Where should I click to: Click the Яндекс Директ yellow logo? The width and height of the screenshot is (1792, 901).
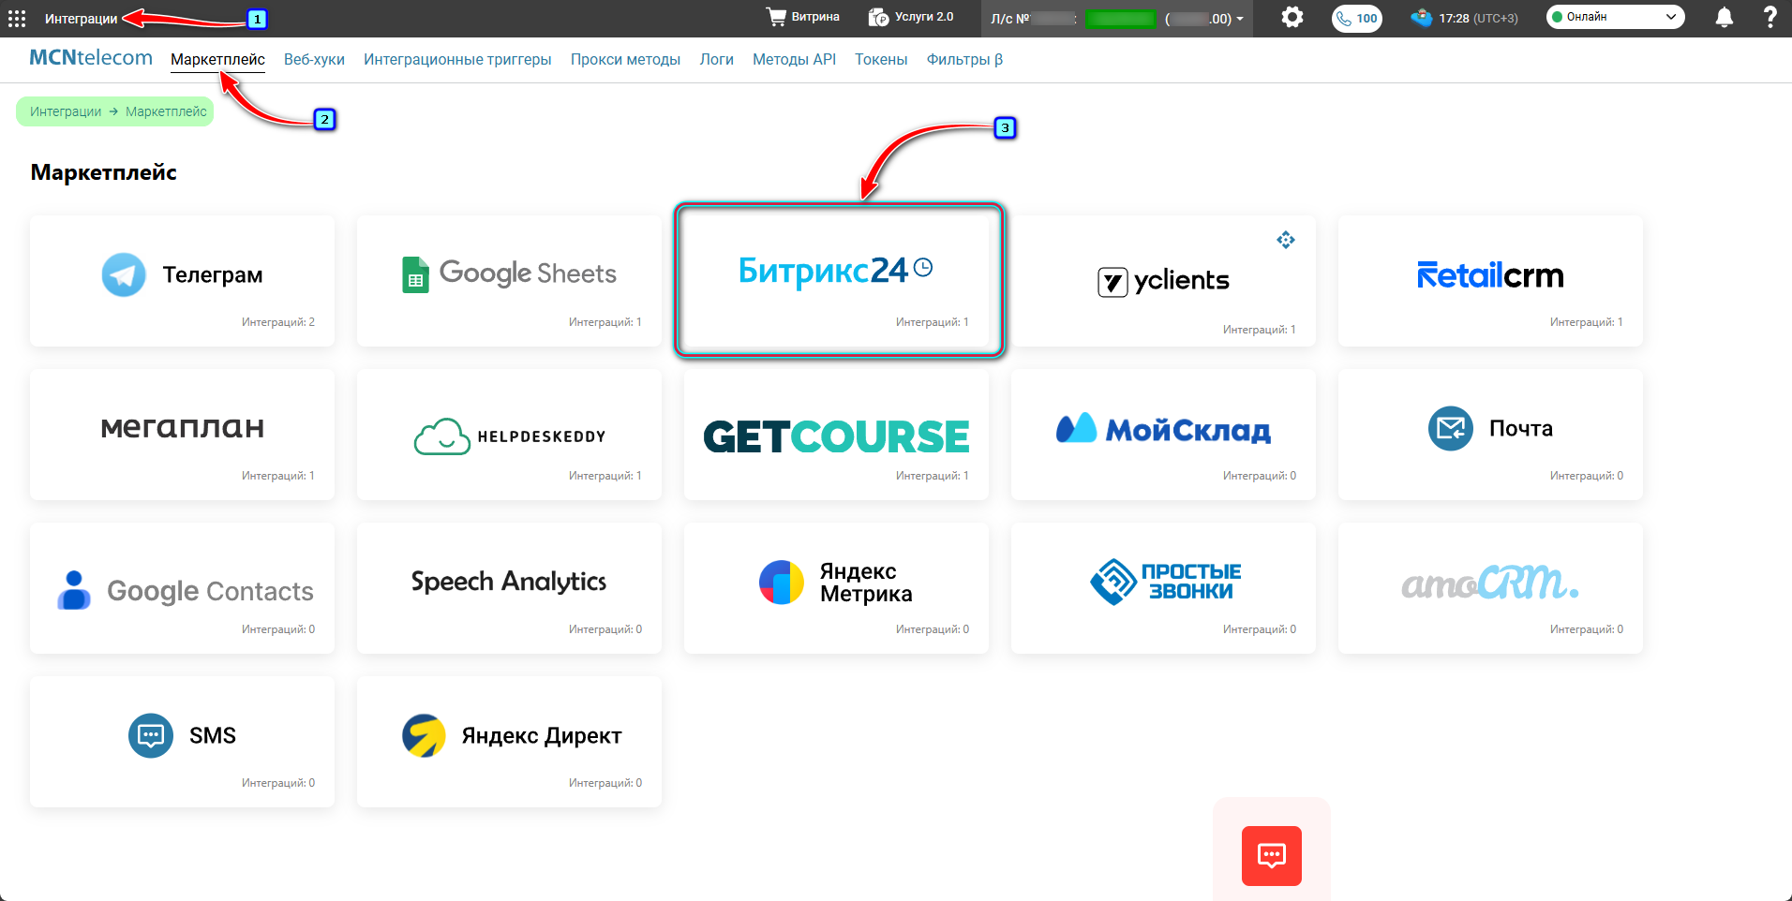[424, 735]
